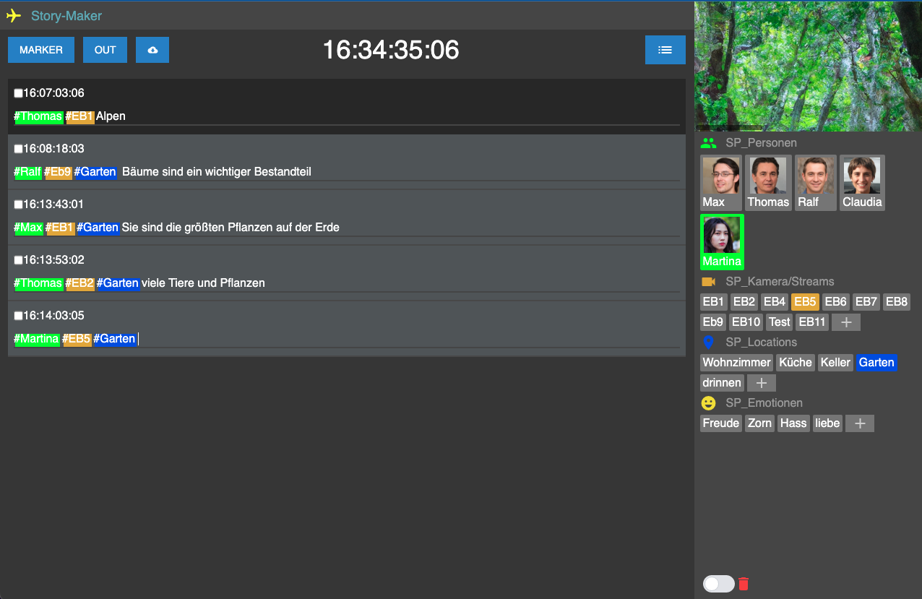Image resolution: width=922 pixels, height=599 pixels.
Task: Click the OUT button
Action: [105, 50]
